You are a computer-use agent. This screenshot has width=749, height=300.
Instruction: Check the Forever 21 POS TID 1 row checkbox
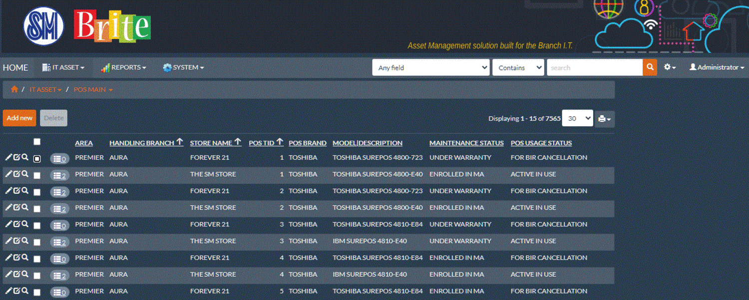(37, 159)
